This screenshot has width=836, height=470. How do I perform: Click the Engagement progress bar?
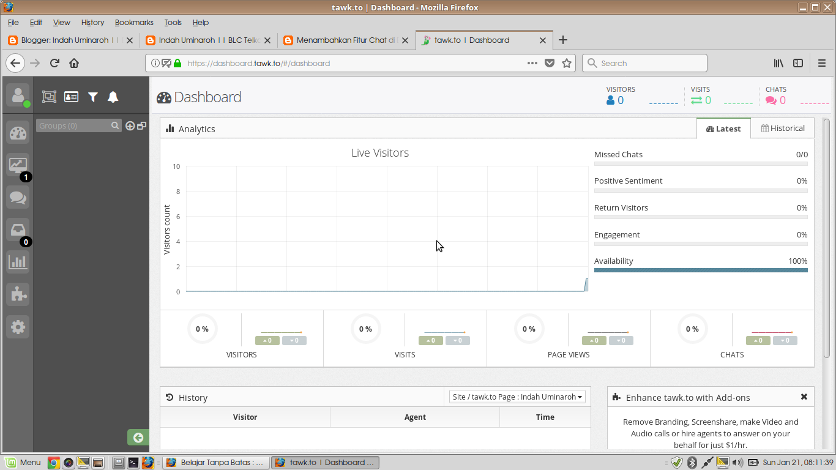[x=701, y=244]
